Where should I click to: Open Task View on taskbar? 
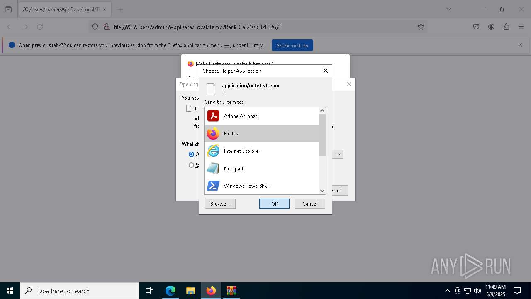(149, 291)
